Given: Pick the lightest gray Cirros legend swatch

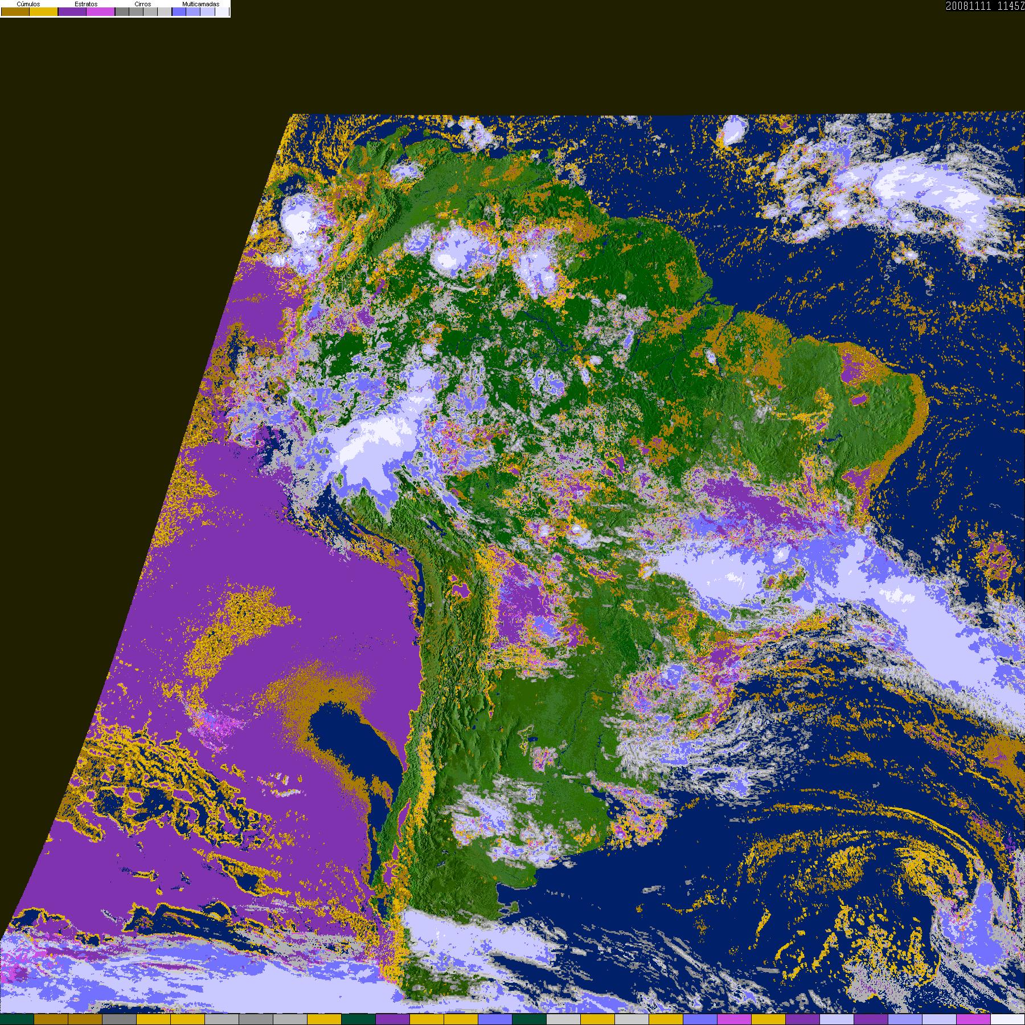Looking at the screenshot, I should tap(165, 11).
